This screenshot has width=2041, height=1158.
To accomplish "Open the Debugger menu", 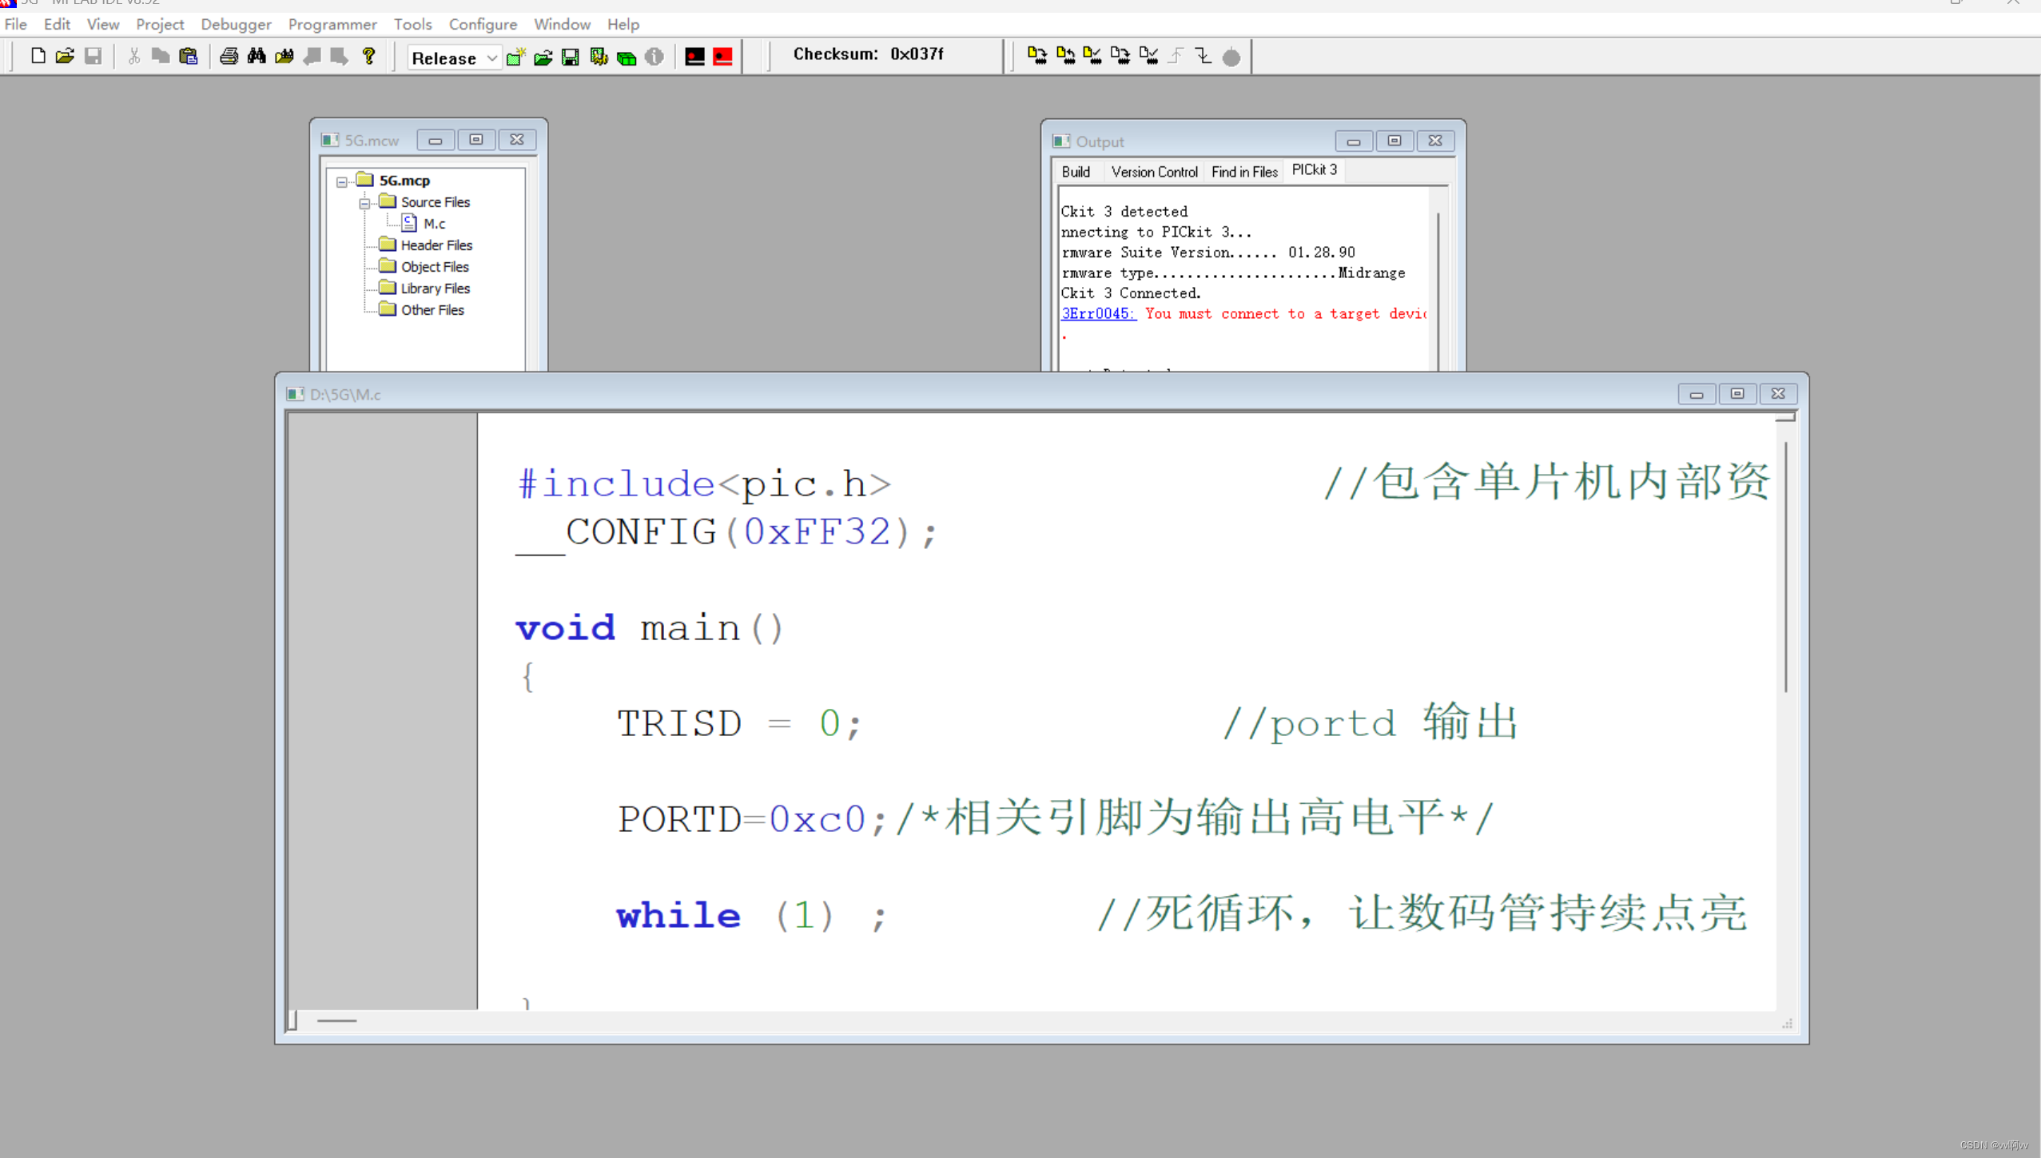I will click(236, 24).
